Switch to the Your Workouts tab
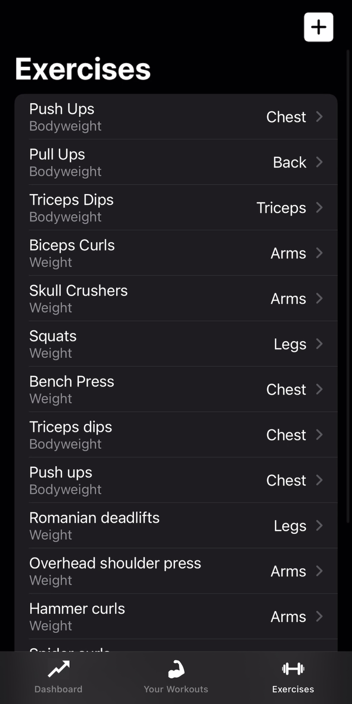The height and width of the screenshot is (704, 352). coord(176,679)
